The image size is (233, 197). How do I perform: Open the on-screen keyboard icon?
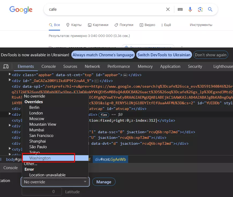click(180, 9)
